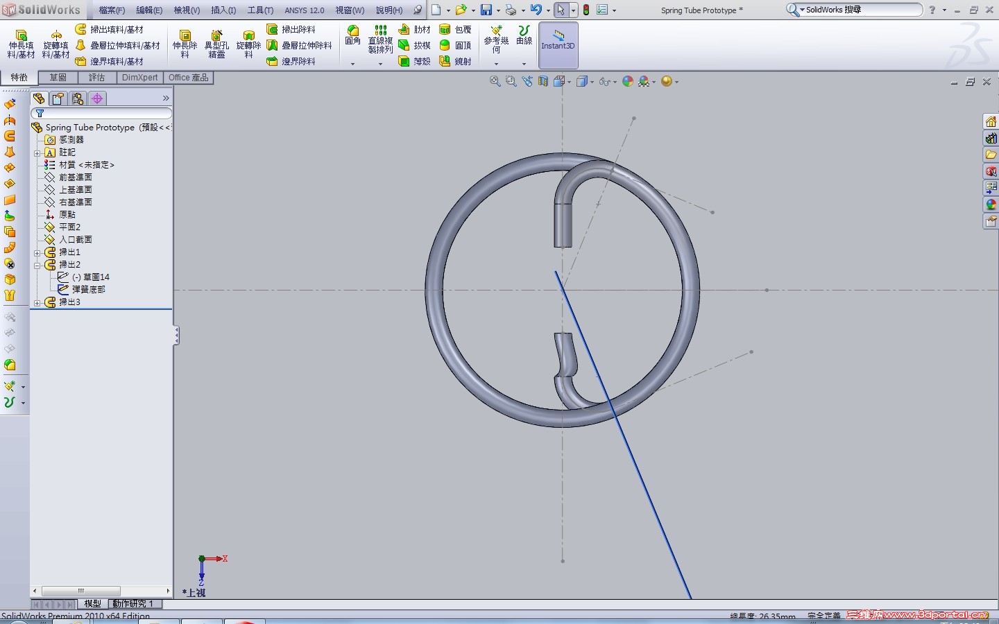The width and height of the screenshot is (999, 624).
Task: Expand the 註記 annotations folder
Action: (x=37, y=153)
